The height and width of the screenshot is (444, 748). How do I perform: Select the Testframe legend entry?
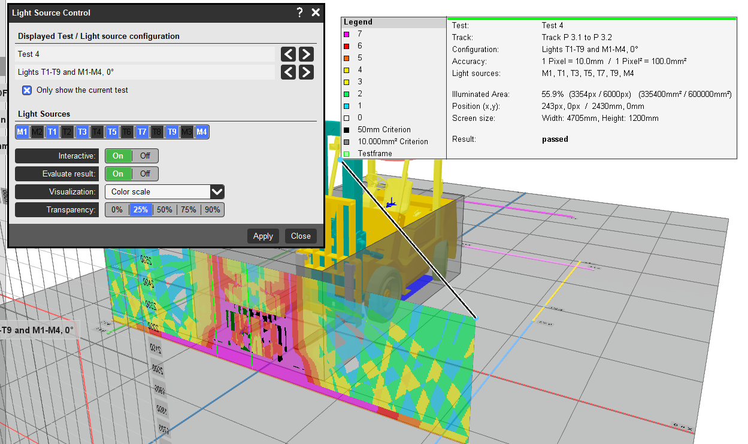[x=375, y=154]
